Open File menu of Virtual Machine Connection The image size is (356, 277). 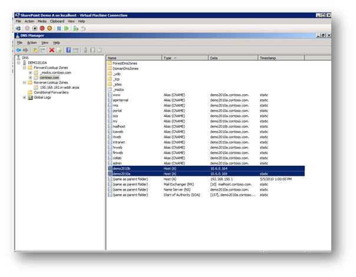point(18,21)
